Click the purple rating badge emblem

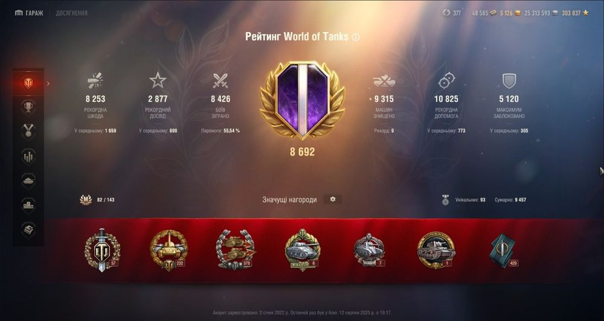point(303,100)
